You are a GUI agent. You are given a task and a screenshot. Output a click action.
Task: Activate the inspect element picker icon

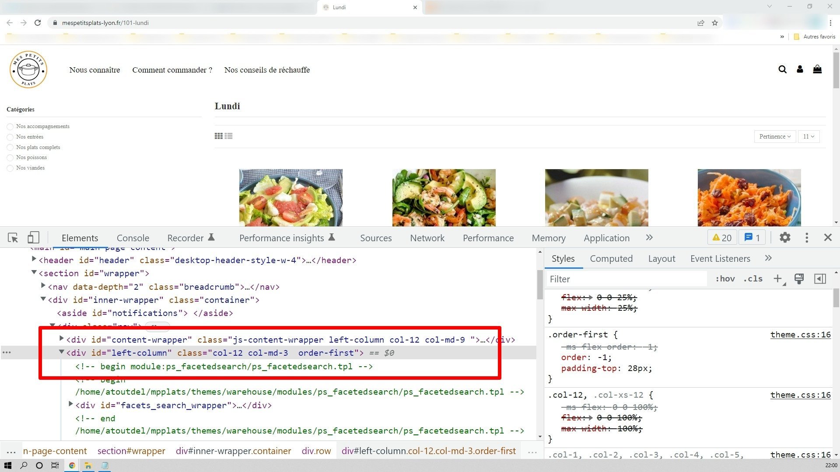click(13, 238)
